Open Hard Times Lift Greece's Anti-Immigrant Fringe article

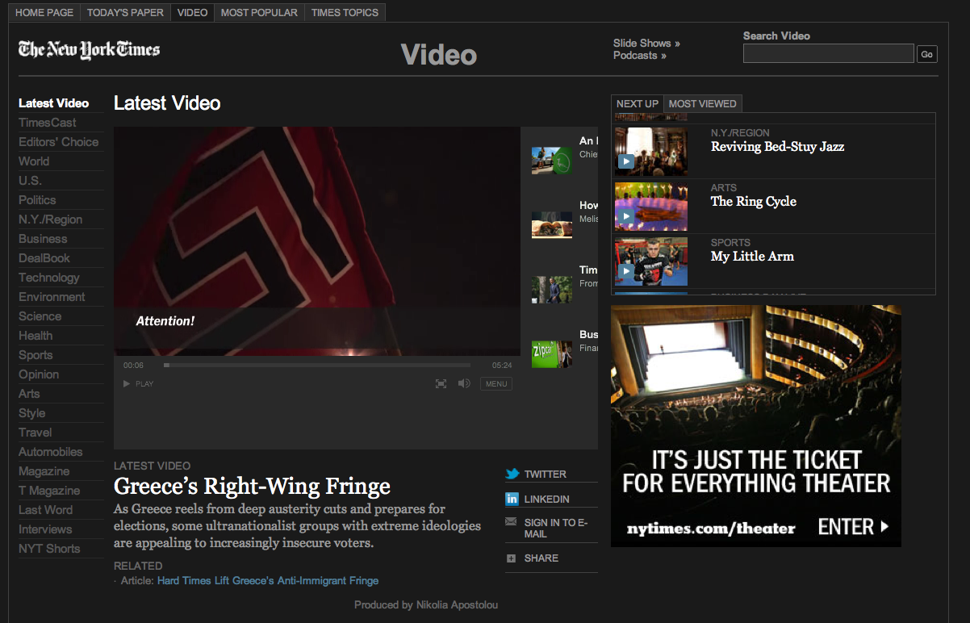[x=268, y=581]
